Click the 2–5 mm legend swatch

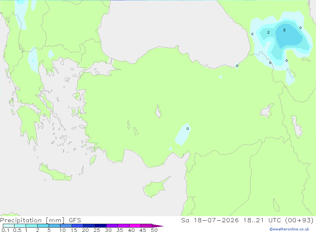(x=43, y=226)
